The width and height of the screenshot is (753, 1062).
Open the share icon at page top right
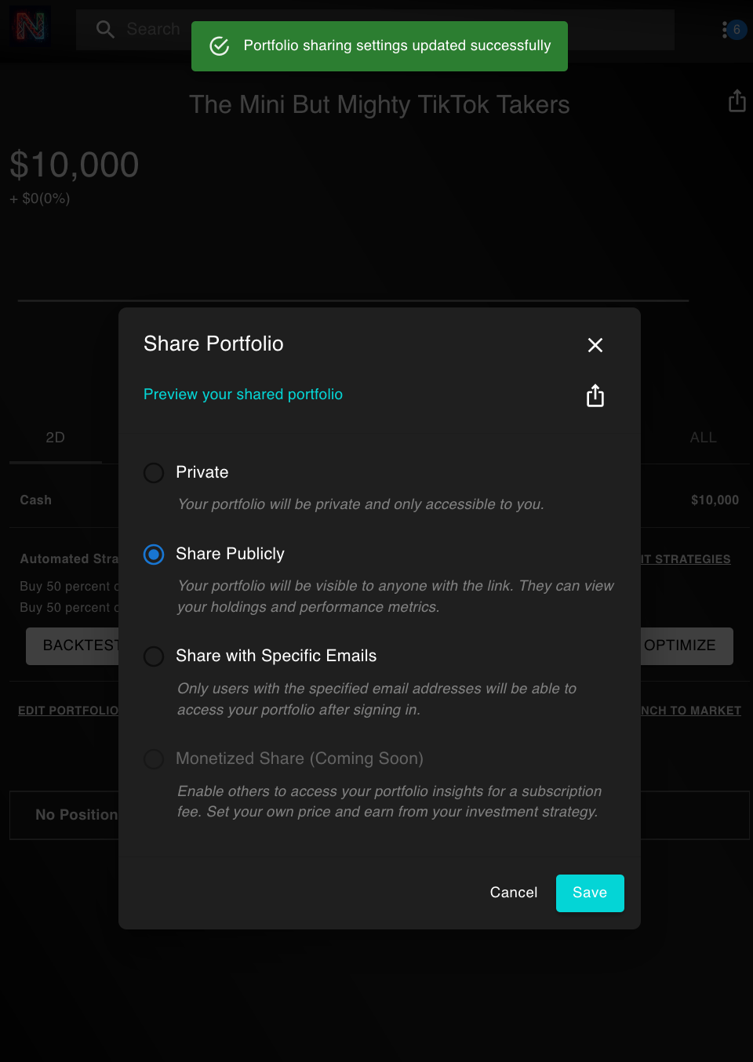[x=737, y=101]
